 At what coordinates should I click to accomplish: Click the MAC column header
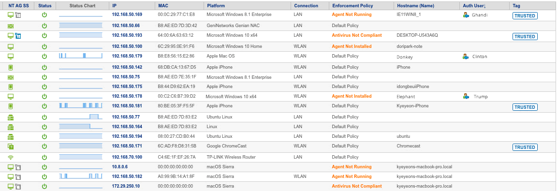click(x=162, y=6)
